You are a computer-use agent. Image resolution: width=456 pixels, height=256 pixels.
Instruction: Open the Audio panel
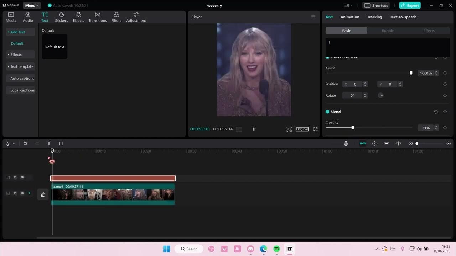[28, 17]
